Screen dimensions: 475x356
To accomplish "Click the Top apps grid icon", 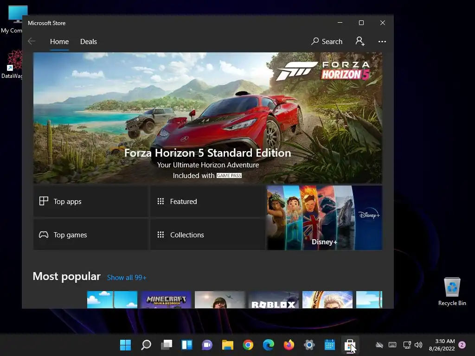I will coord(44,201).
